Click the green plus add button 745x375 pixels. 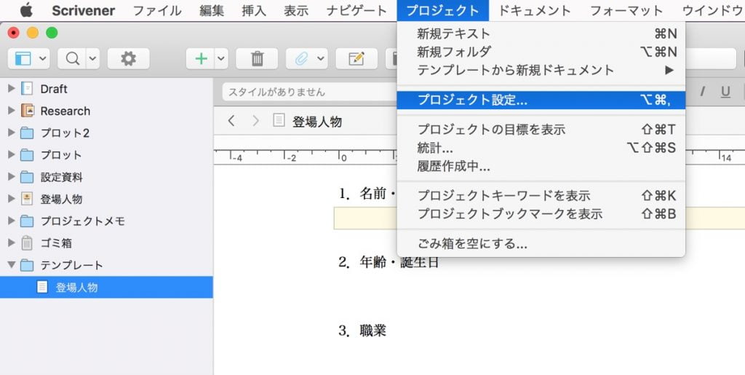pos(202,58)
